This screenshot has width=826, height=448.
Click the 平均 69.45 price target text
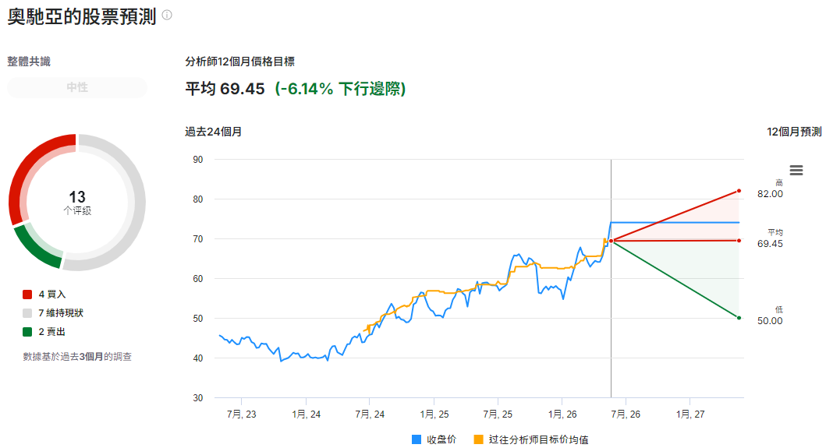tap(225, 89)
